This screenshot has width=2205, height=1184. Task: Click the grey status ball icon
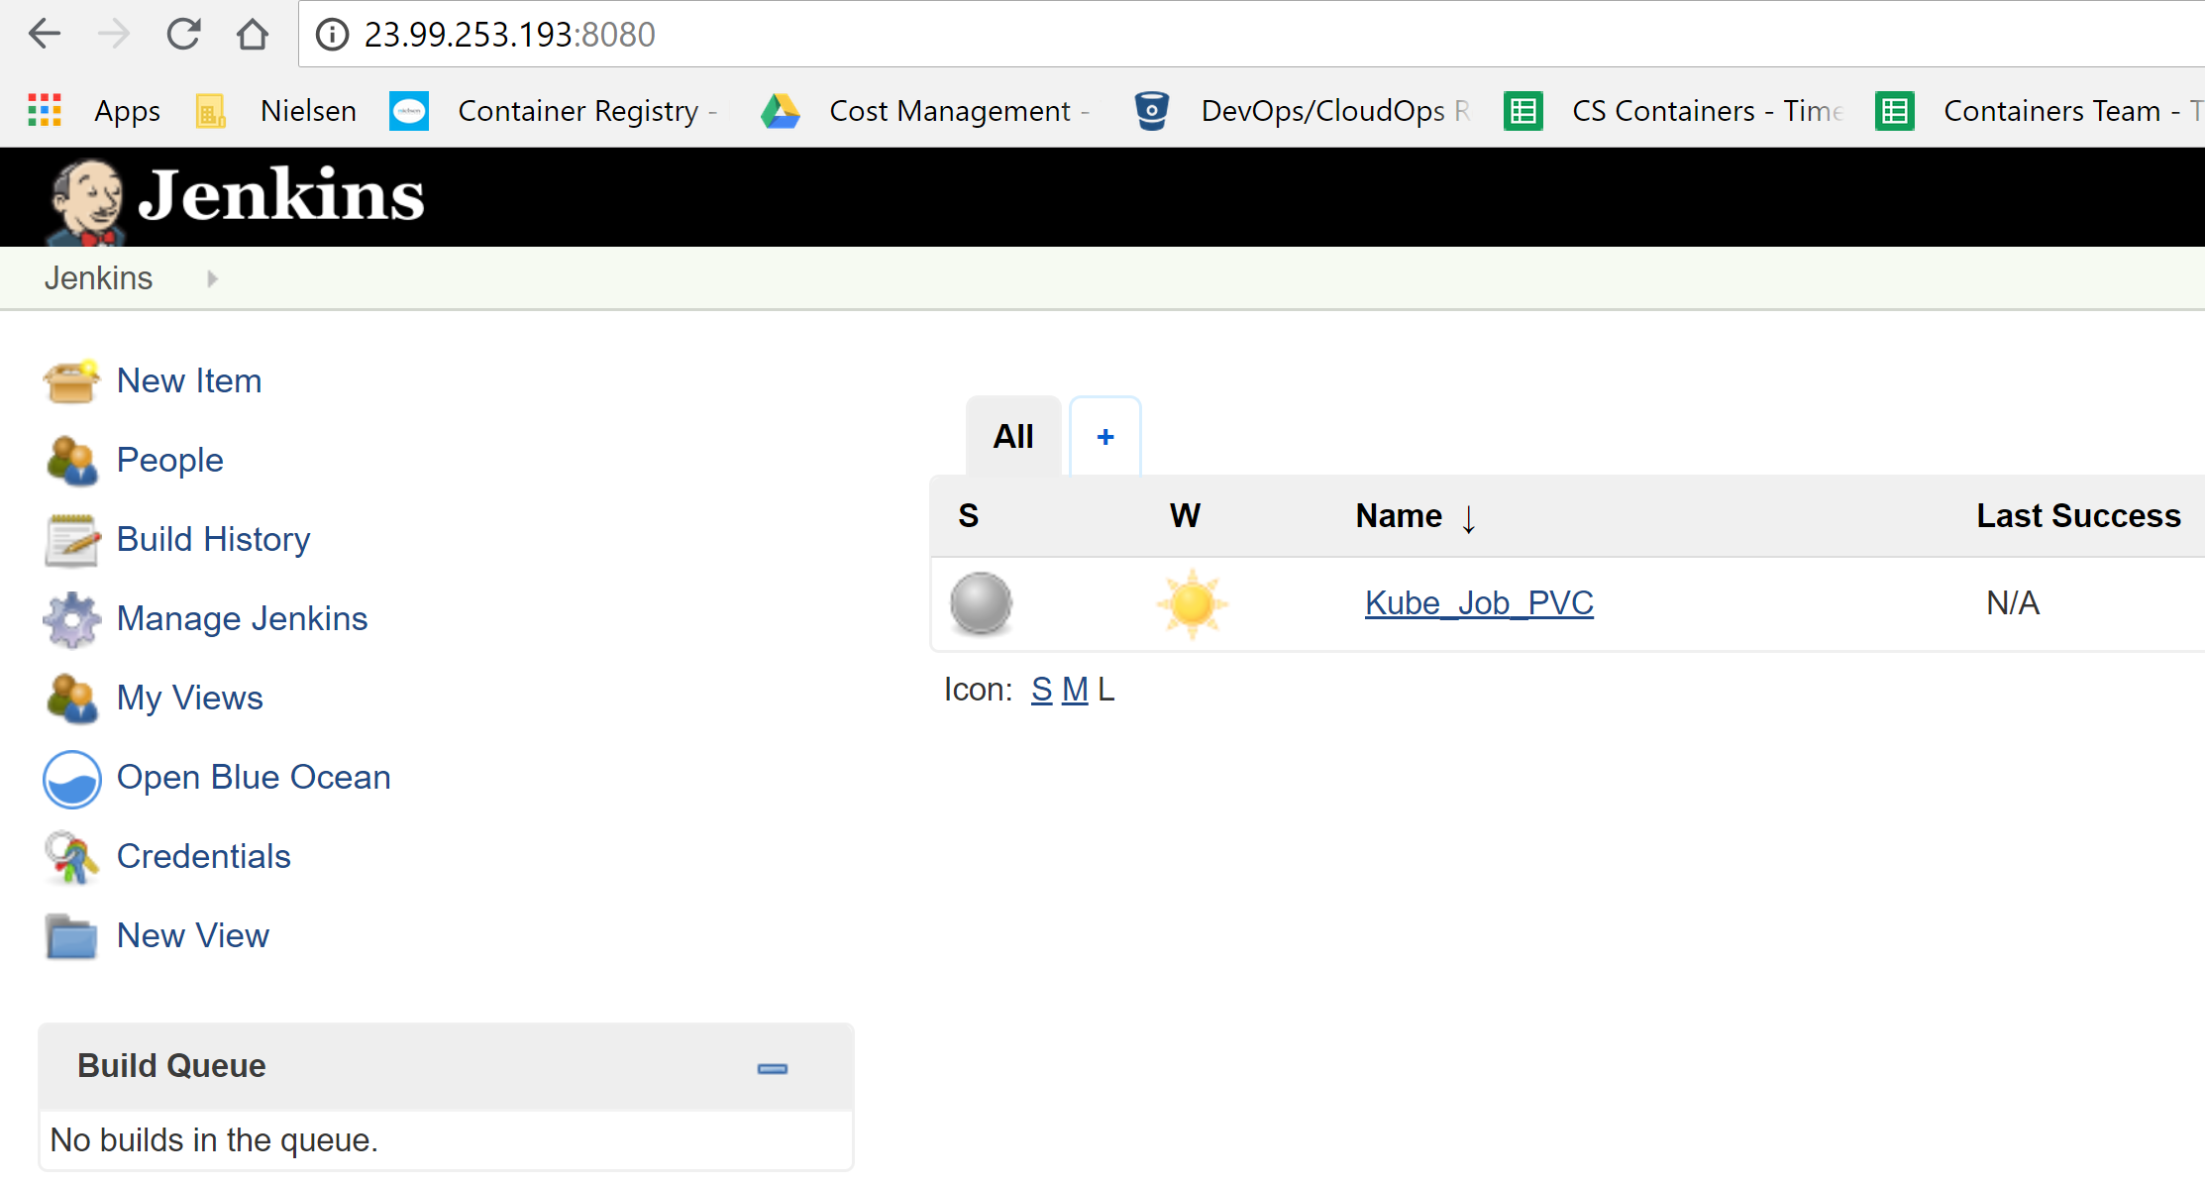(981, 603)
